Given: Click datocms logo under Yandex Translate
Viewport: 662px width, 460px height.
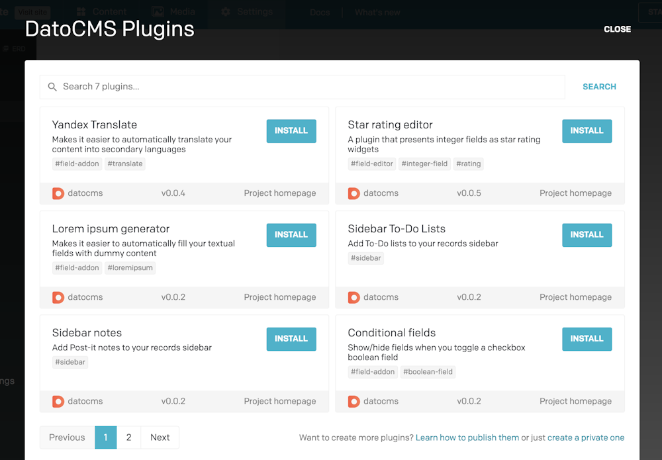Looking at the screenshot, I should point(58,193).
